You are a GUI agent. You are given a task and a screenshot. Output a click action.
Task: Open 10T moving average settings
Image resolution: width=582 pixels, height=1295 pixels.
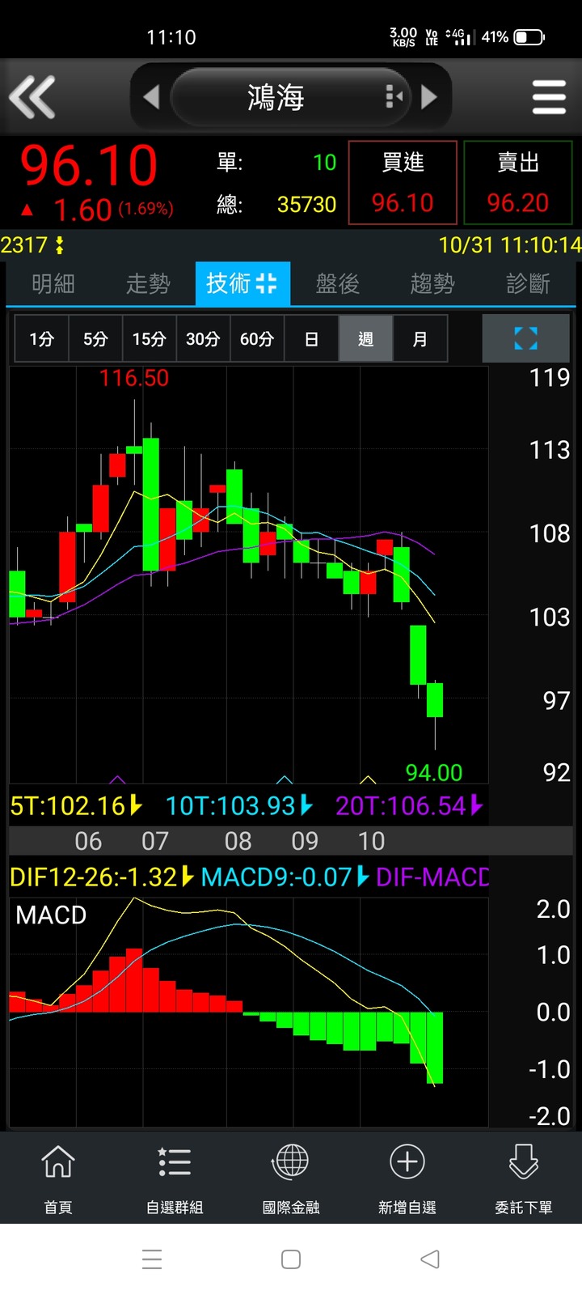click(x=238, y=805)
